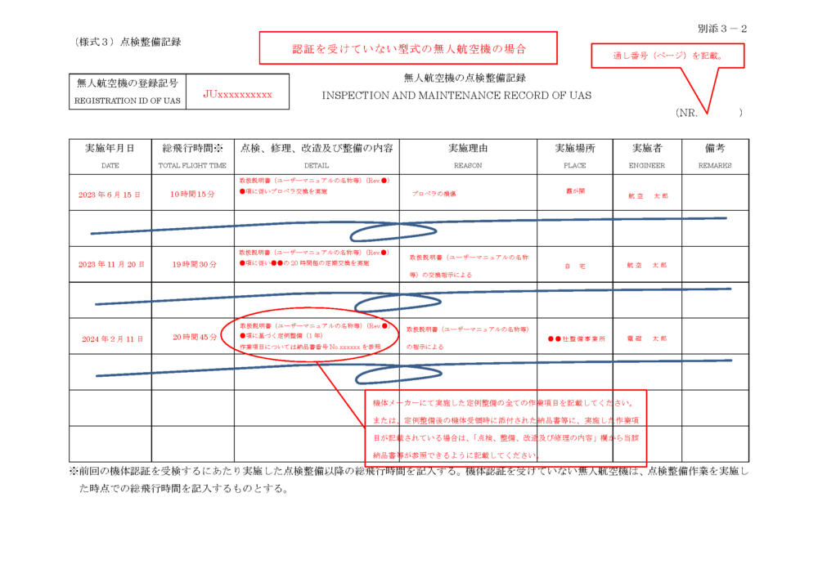
Task: Click 'REGISTRATION ID OF UAS' label
Action: (x=128, y=101)
